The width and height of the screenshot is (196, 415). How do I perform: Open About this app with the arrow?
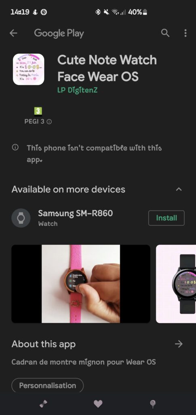179,344
